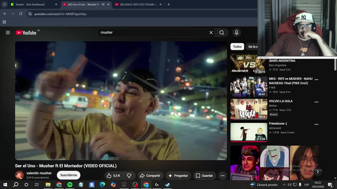This screenshot has width=337, height=189.
Task: Submit search with the magnifier button
Action: pyautogui.click(x=222, y=33)
